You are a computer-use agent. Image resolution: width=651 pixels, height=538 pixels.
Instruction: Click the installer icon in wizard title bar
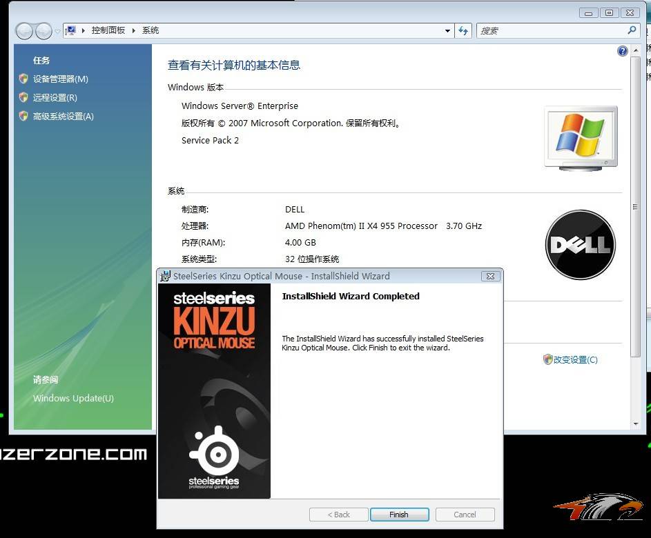pyautogui.click(x=165, y=276)
